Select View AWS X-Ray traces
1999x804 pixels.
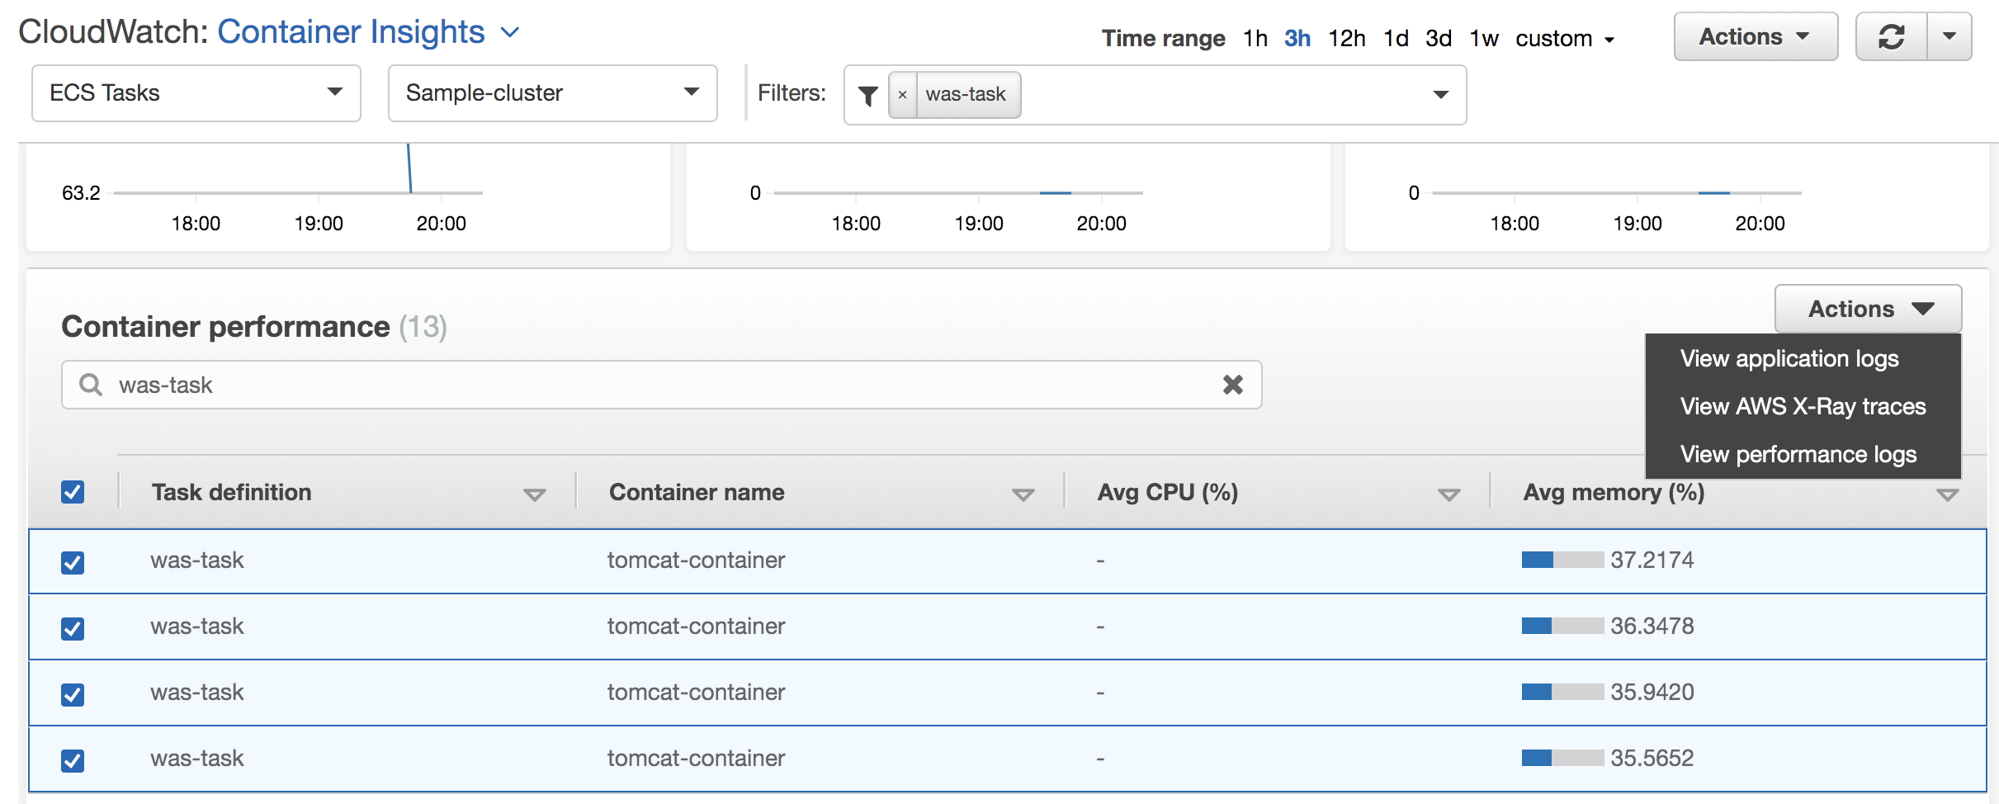(1803, 406)
